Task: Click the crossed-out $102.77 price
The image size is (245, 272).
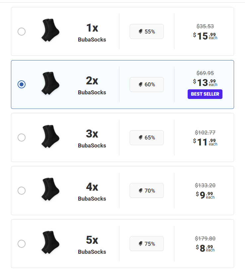Action: pos(205,133)
